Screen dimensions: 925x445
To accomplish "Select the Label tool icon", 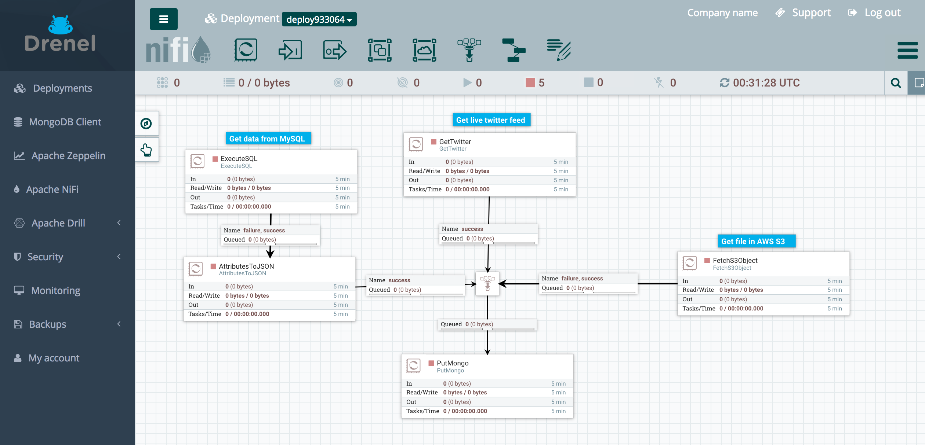I will (x=559, y=50).
